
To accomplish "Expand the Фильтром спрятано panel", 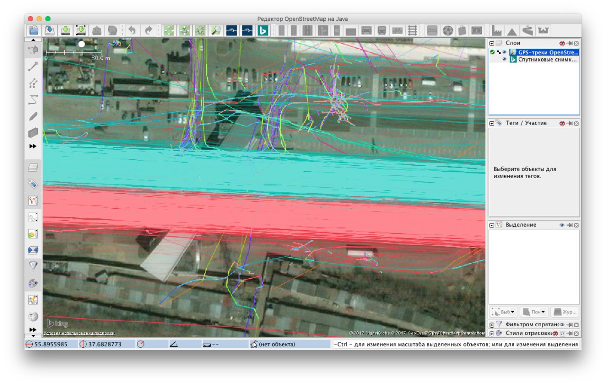I will point(492,325).
